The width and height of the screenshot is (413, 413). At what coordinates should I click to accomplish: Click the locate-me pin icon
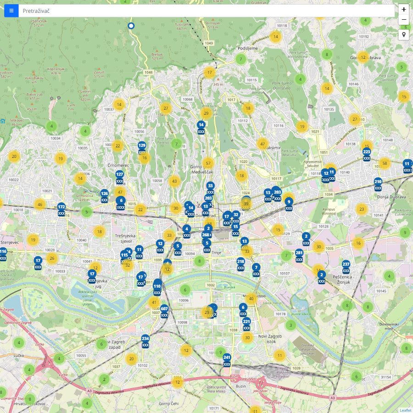pos(403,35)
